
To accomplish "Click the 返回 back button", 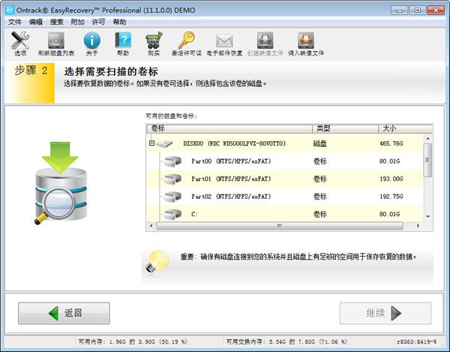I will click(64, 313).
